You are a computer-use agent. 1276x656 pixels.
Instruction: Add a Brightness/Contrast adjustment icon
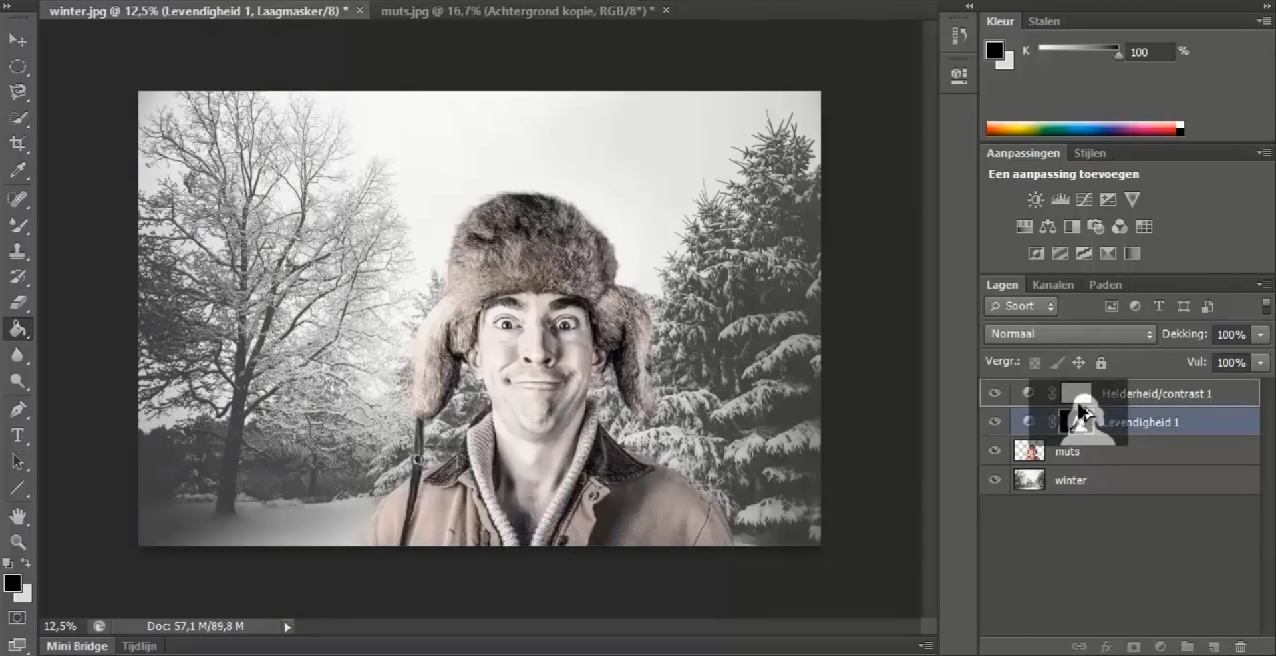pyautogui.click(x=1035, y=200)
